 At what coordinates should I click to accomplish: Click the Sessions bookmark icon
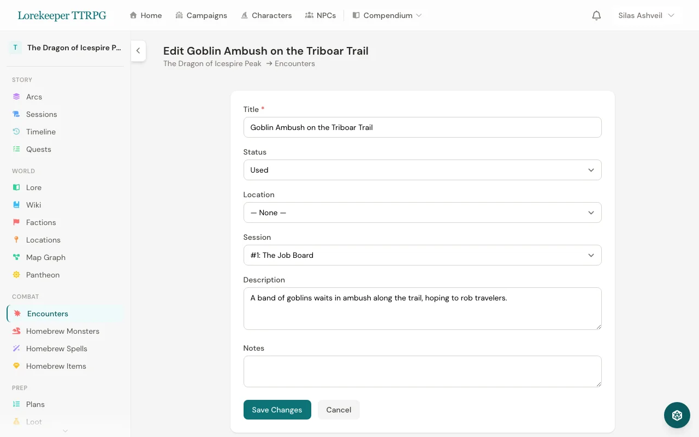click(16, 114)
